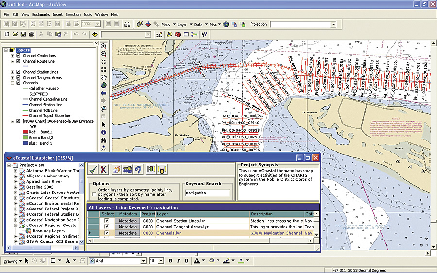Select Apalachicola River project
The width and height of the screenshot is (437, 273).
coord(44,181)
